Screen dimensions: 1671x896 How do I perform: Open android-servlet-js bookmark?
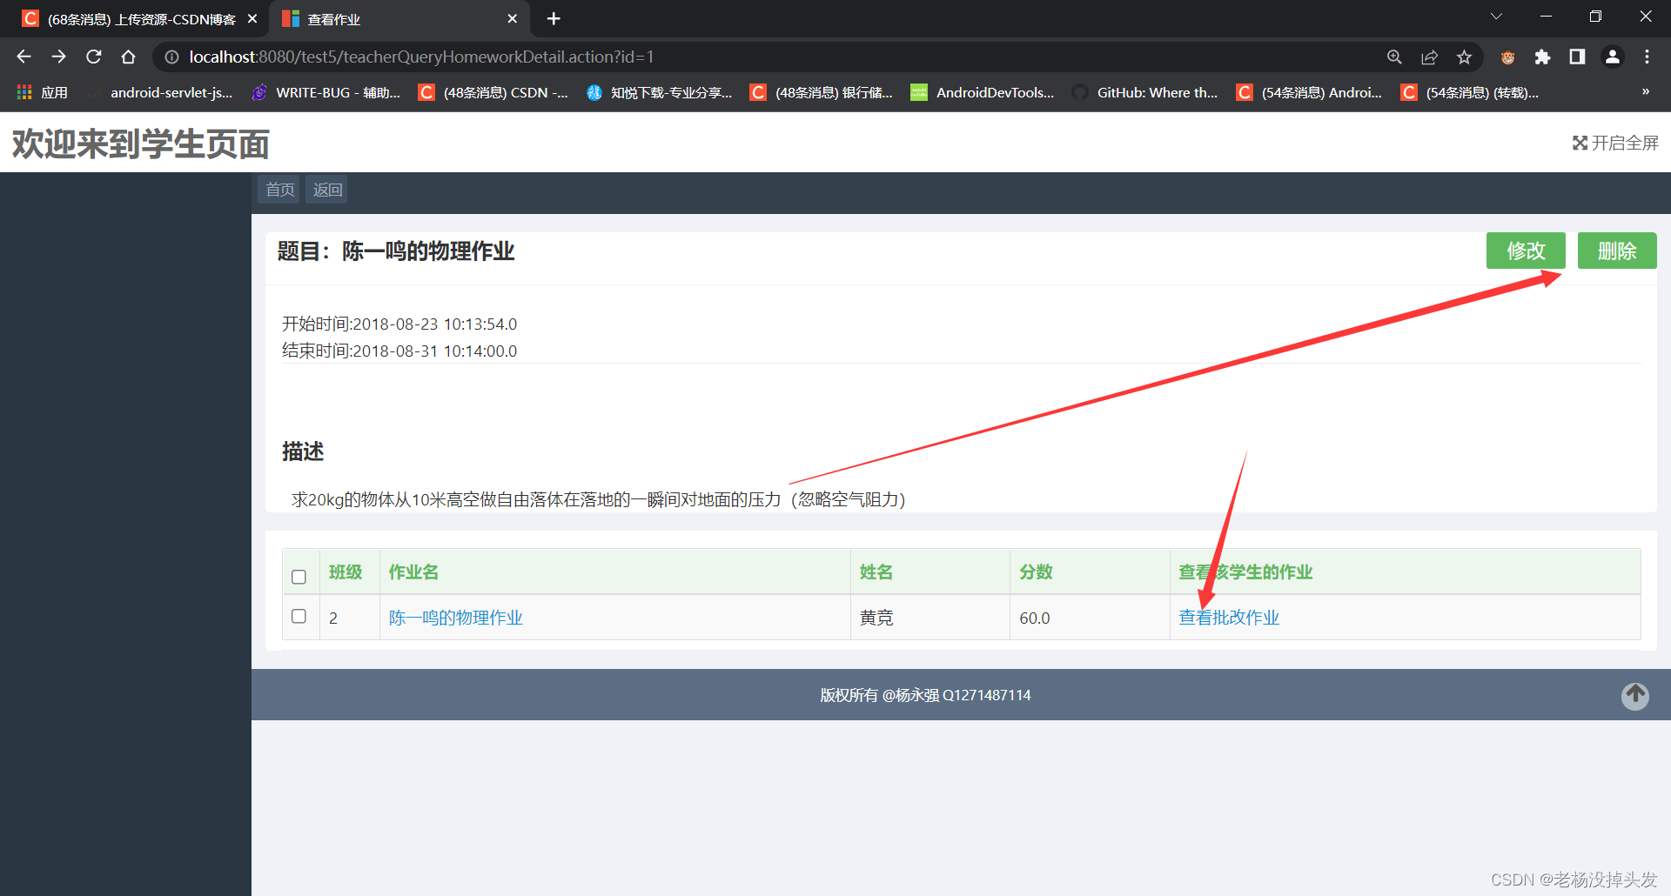[162, 92]
